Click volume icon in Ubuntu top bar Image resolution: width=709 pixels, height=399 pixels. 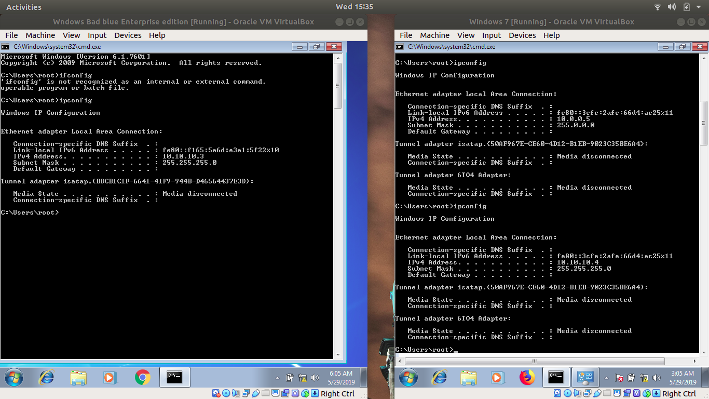(672, 7)
